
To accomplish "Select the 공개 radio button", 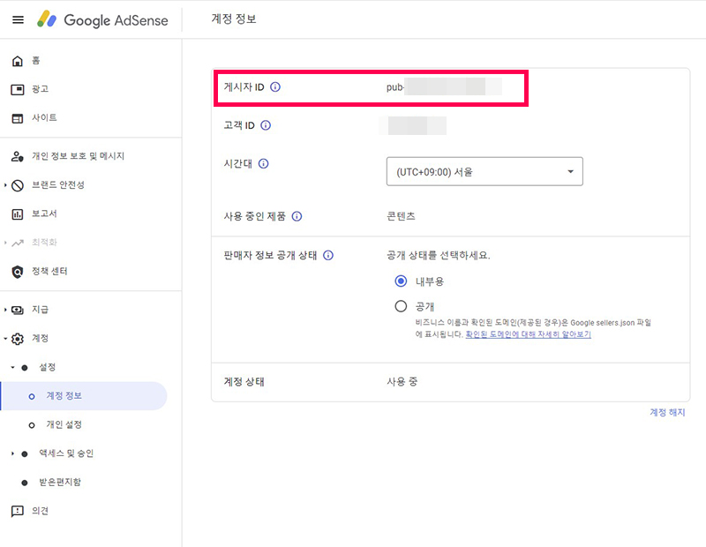I will tap(401, 307).
